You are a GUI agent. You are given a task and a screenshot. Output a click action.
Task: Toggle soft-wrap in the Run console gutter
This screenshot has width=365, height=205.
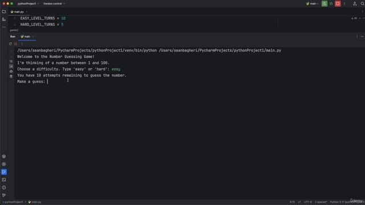click(11, 61)
